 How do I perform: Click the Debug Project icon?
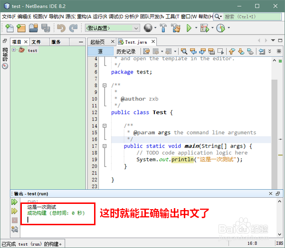point(204,28)
